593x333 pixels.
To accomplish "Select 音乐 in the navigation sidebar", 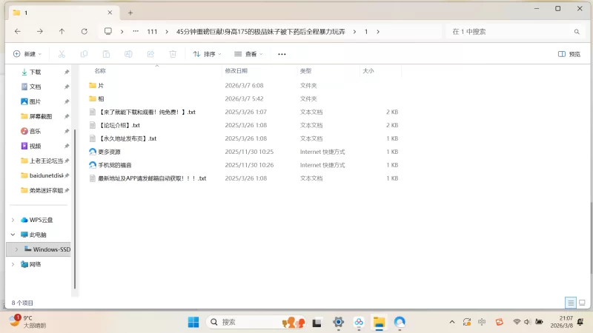I will click(35, 131).
